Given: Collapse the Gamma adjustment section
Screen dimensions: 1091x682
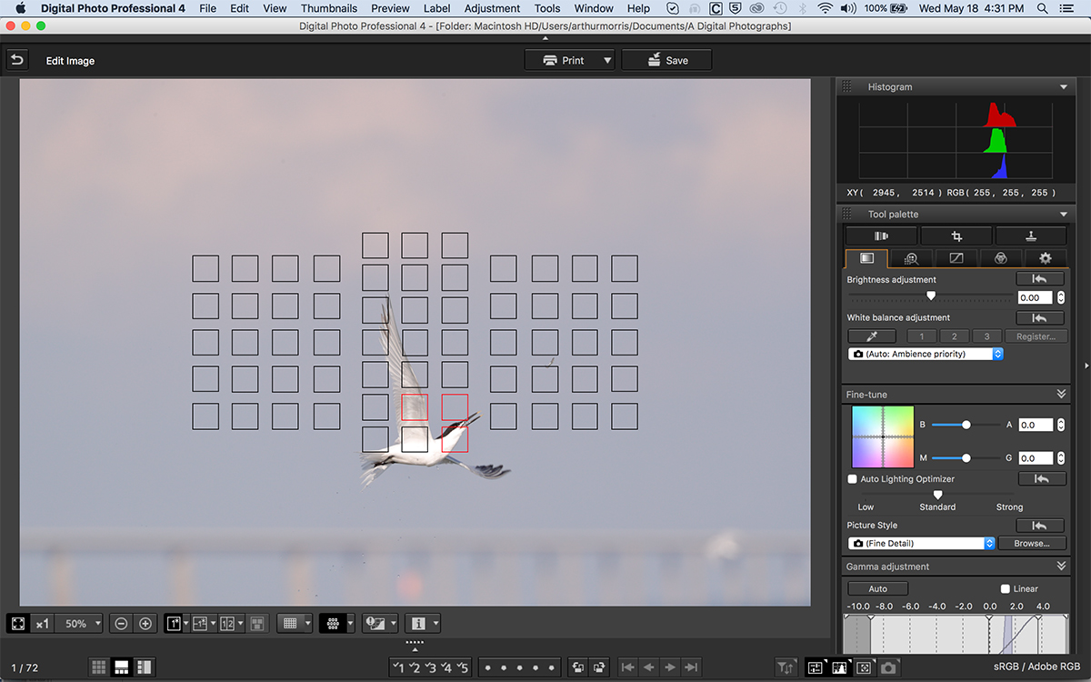Looking at the screenshot, I should [x=1061, y=567].
